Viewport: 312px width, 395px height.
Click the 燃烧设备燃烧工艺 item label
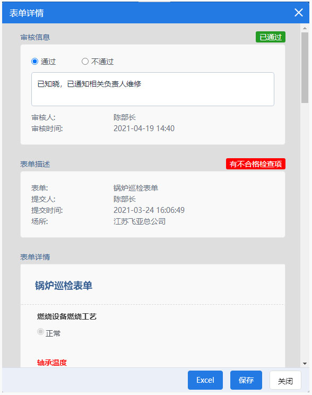pyautogui.click(x=67, y=316)
